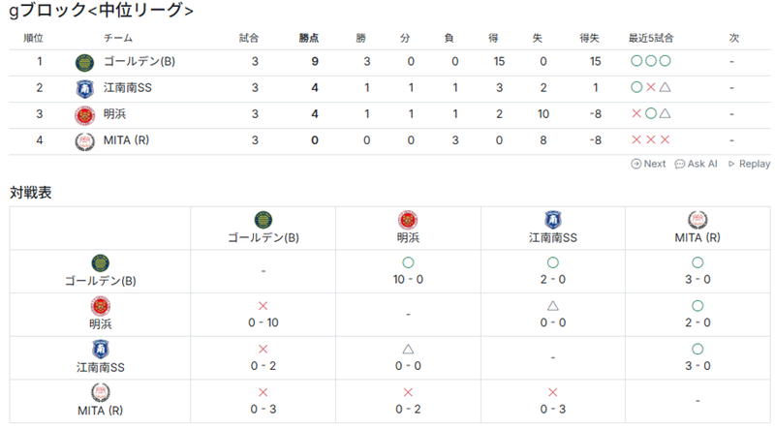Click ゴールデン(B) team logo in standings
The width and height of the screenshot is (775, 430).
pyautogui.click(x=84, y=63)
